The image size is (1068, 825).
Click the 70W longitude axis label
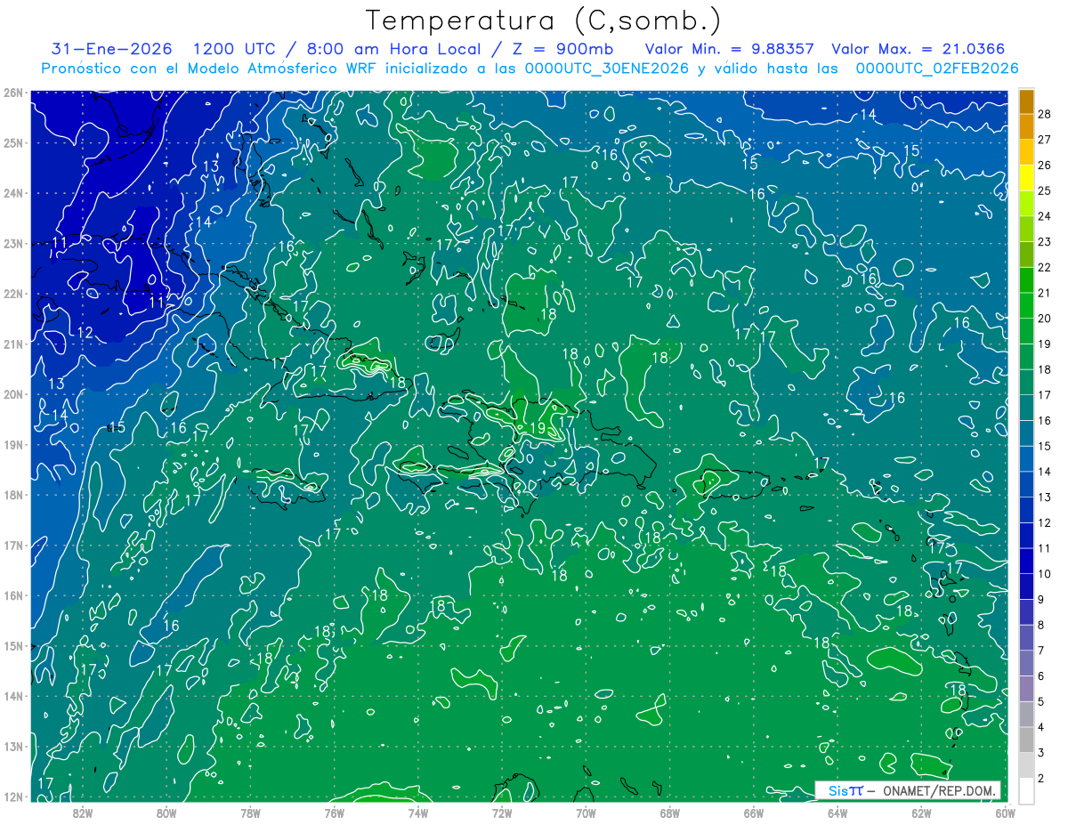(586, 812)
